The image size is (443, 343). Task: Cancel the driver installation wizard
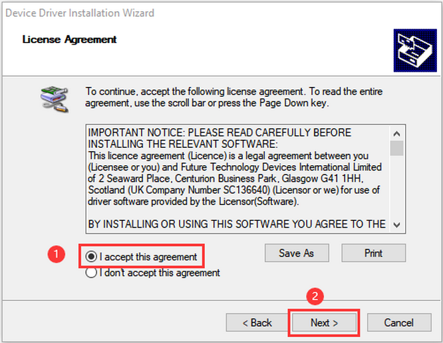pyautogui.click(x=399, y=322)
